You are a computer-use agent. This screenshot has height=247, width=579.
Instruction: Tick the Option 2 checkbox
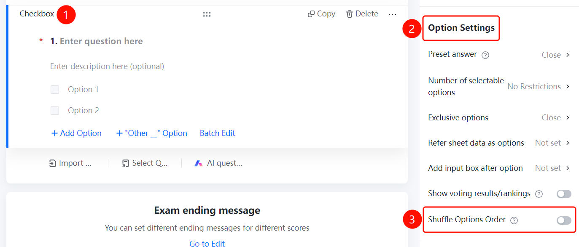tap(55, 111)
